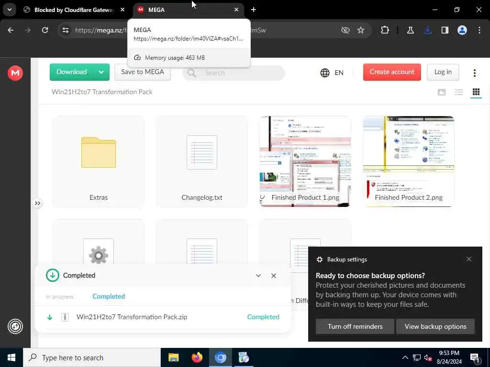Open the Extras folder
This screenshot has height=367, width=490.
point(99,162)
